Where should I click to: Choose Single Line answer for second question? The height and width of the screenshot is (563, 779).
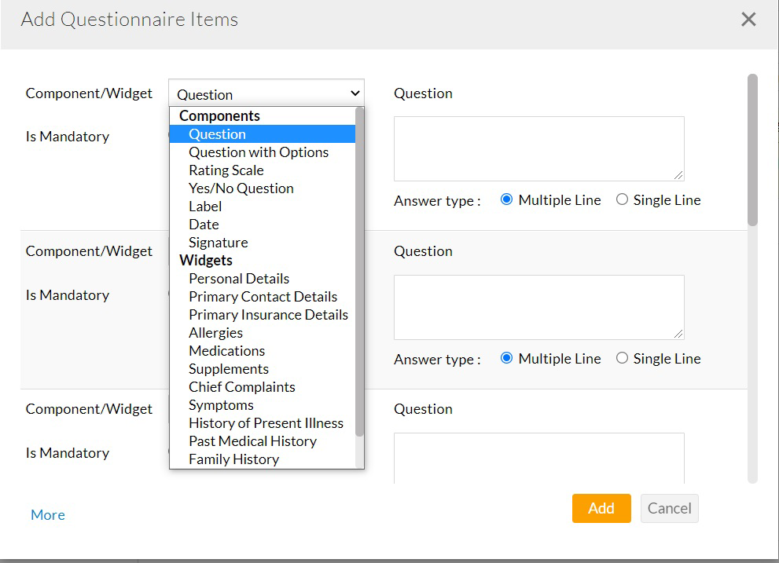622,358
